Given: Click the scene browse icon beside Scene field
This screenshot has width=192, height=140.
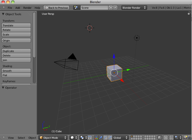Looking at the screenshot, I should click(76, 8).
